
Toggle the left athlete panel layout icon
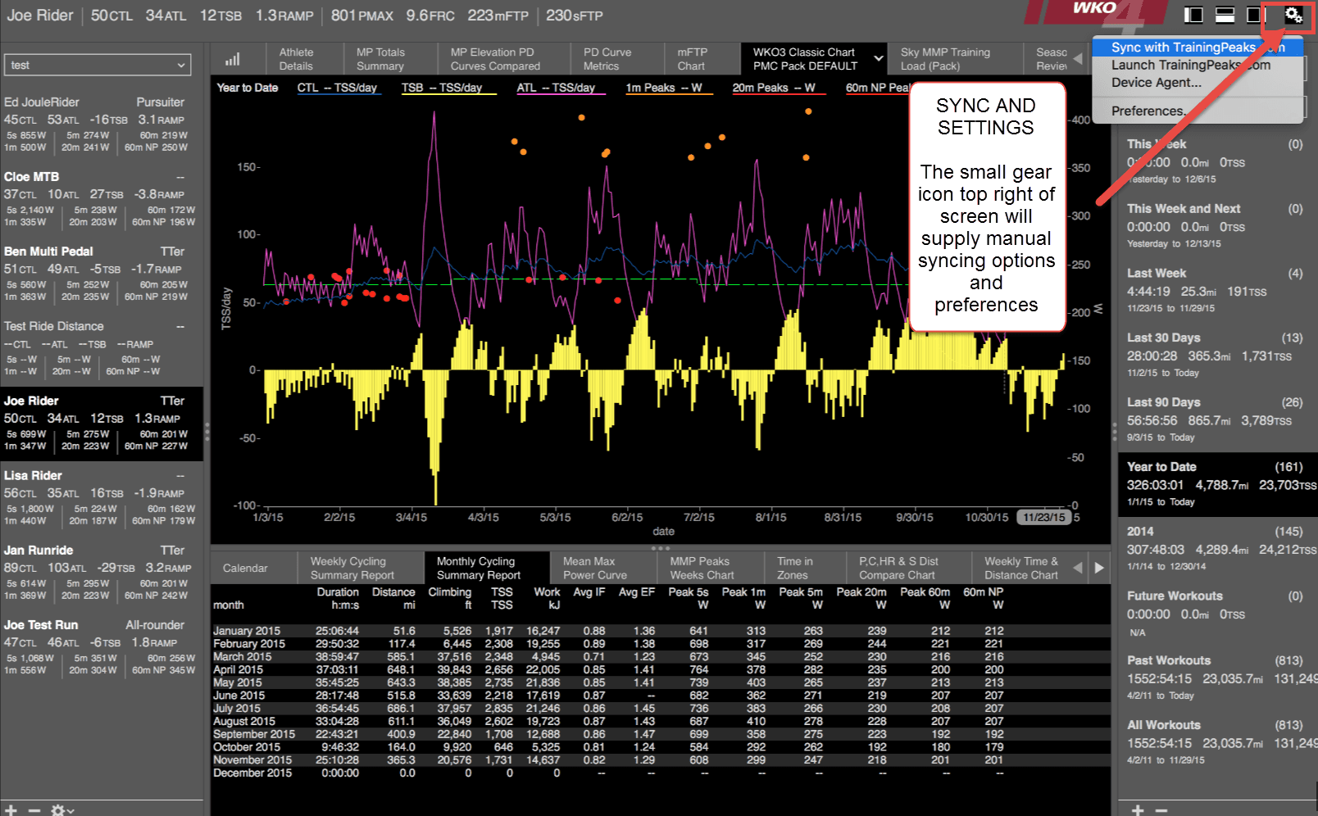(x=1194, y=15)
